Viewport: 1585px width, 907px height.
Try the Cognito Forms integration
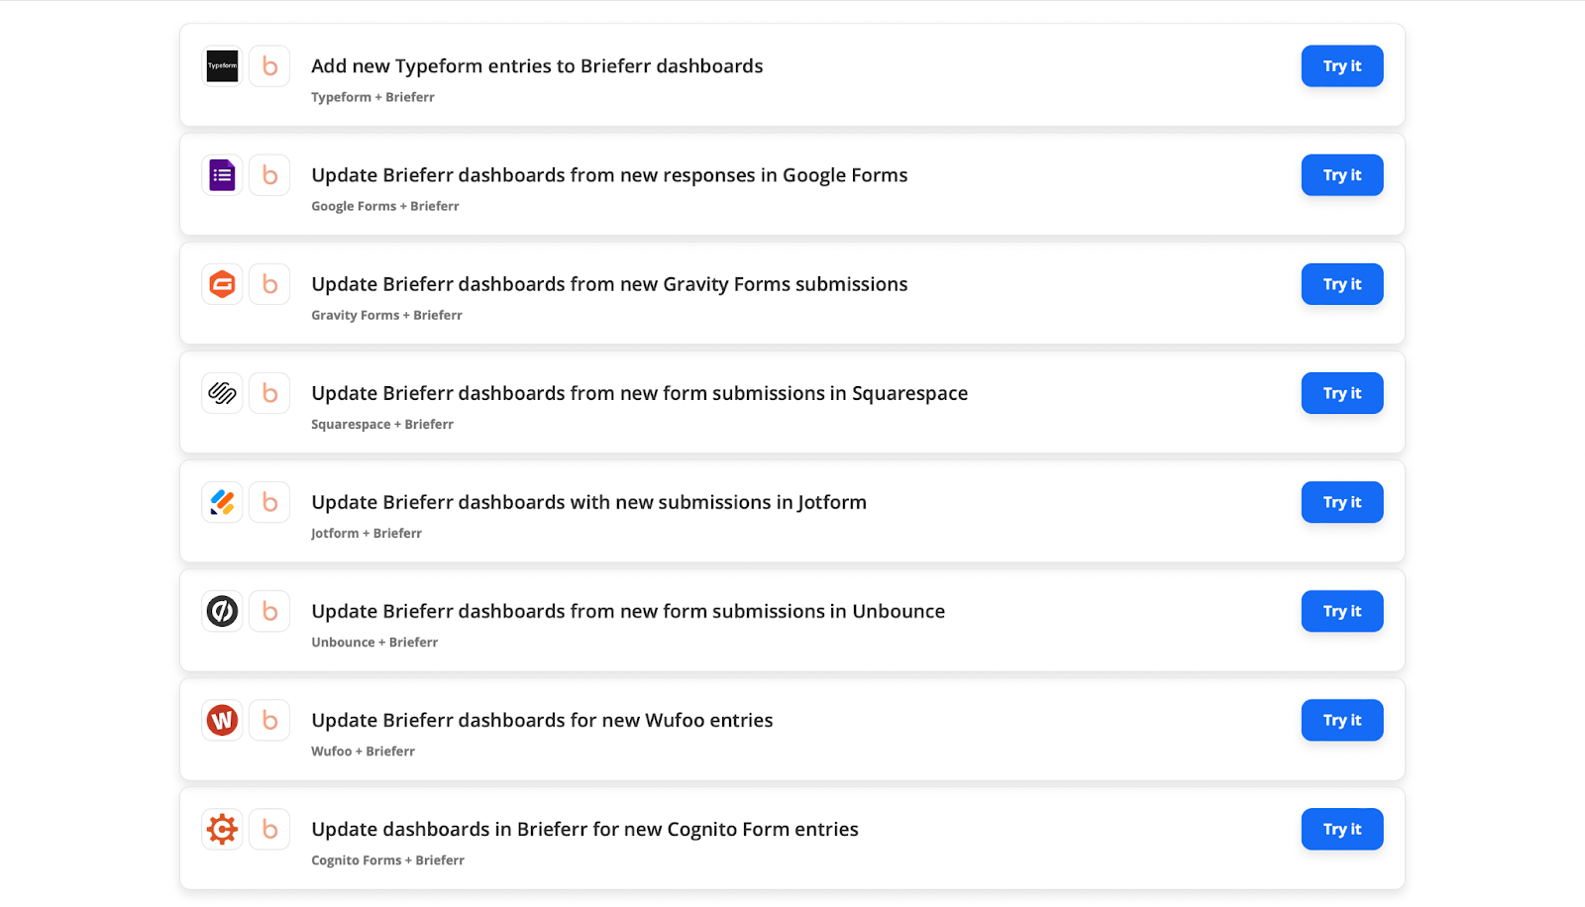click(1342, 829)
